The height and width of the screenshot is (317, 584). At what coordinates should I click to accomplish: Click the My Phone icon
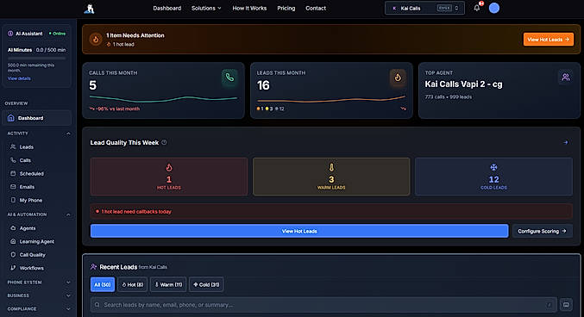13,200
